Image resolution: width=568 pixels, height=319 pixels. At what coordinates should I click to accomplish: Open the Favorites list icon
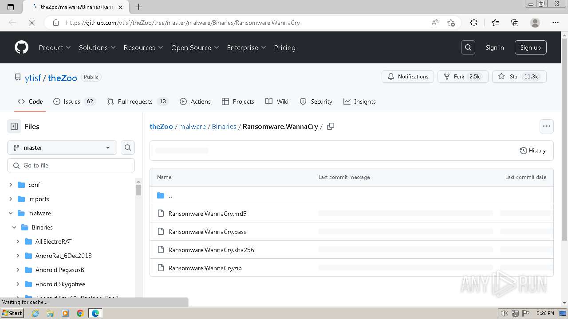(x=495, y=23)
